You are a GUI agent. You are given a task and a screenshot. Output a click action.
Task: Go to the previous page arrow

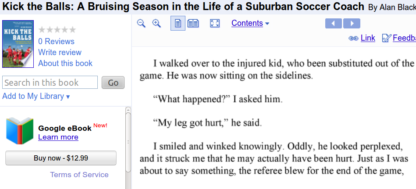click(x=334, y=23)
